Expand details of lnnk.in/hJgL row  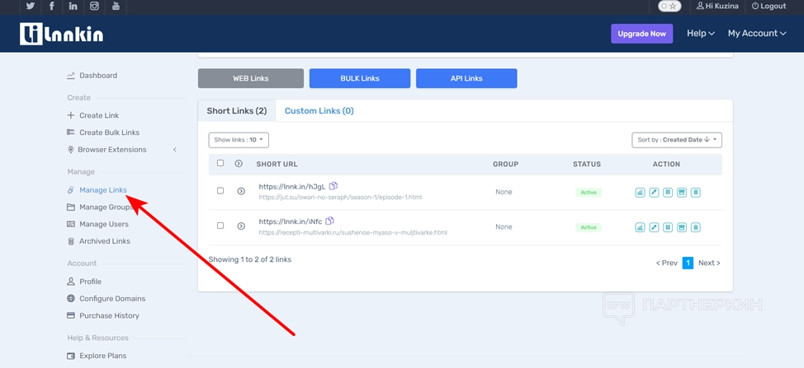coord(241,191)
